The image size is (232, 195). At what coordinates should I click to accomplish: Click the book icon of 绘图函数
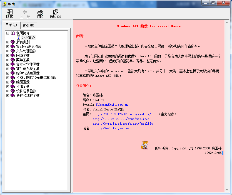point(13,82)
